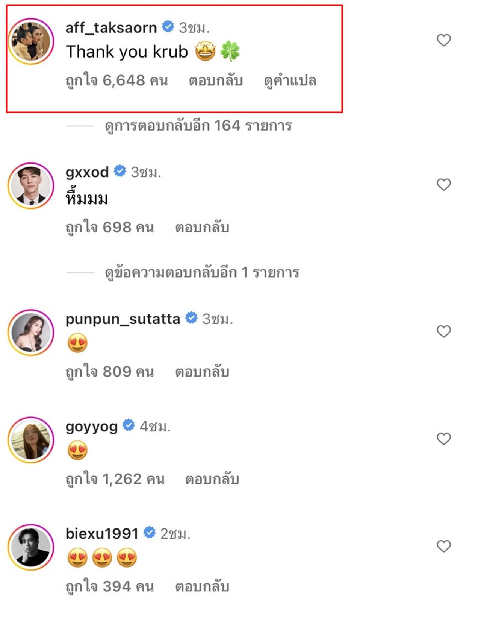481x618 pixels.
Task: Like biexu1991's comment with heart icon
Action: click(443, 546)
